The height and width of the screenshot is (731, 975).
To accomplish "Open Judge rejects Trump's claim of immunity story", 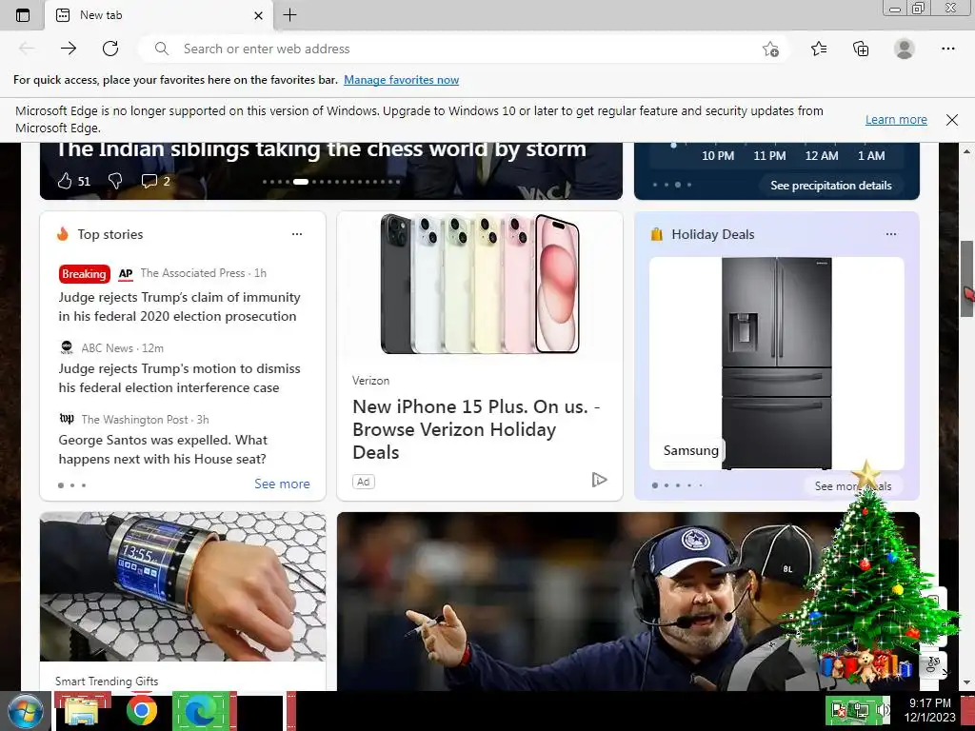I will 179,306.
